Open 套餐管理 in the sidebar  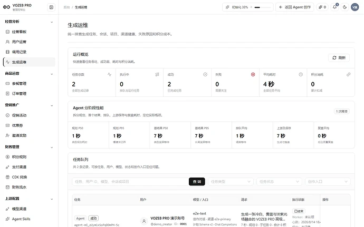[x=29, y=83]
